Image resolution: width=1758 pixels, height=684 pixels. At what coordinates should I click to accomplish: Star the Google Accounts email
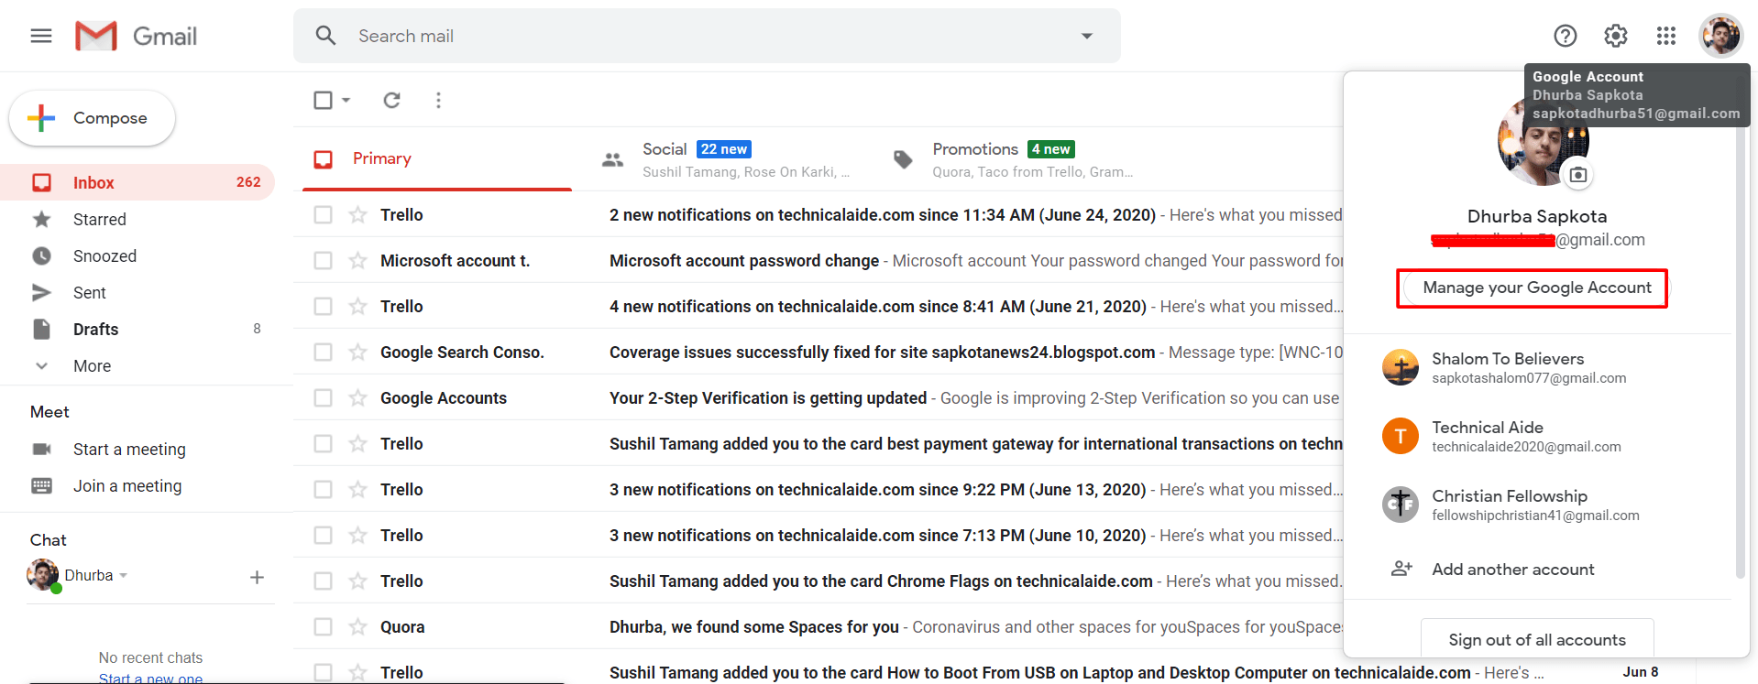click(x=357, y=398)
